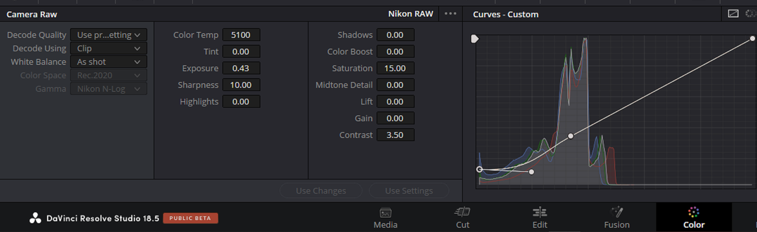Screen dimensions: 757x232
Task: Click the curves expand view icon
Action: [733, 14]
